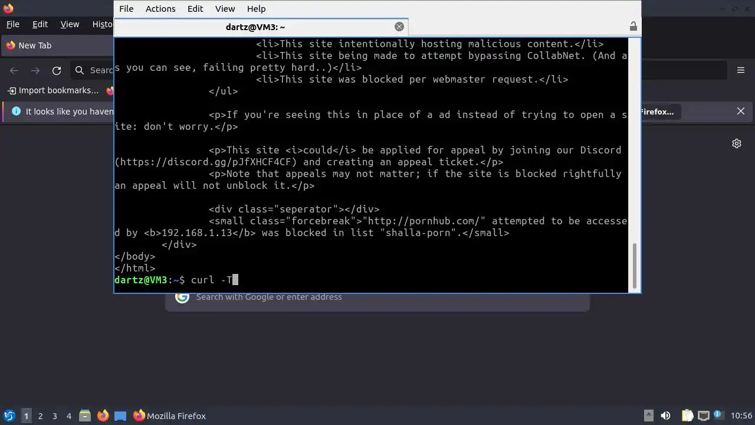Click the 10:56 clock
Screen dimensions: 755x425
pos(741,416)
